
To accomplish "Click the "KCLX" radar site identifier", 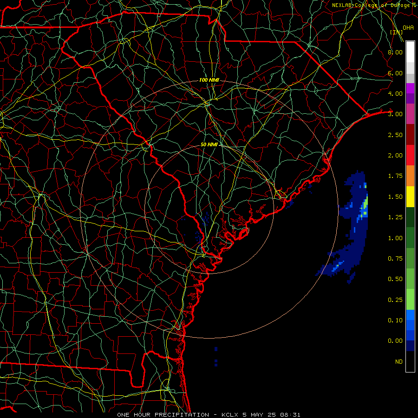I will tap(229, 415).
